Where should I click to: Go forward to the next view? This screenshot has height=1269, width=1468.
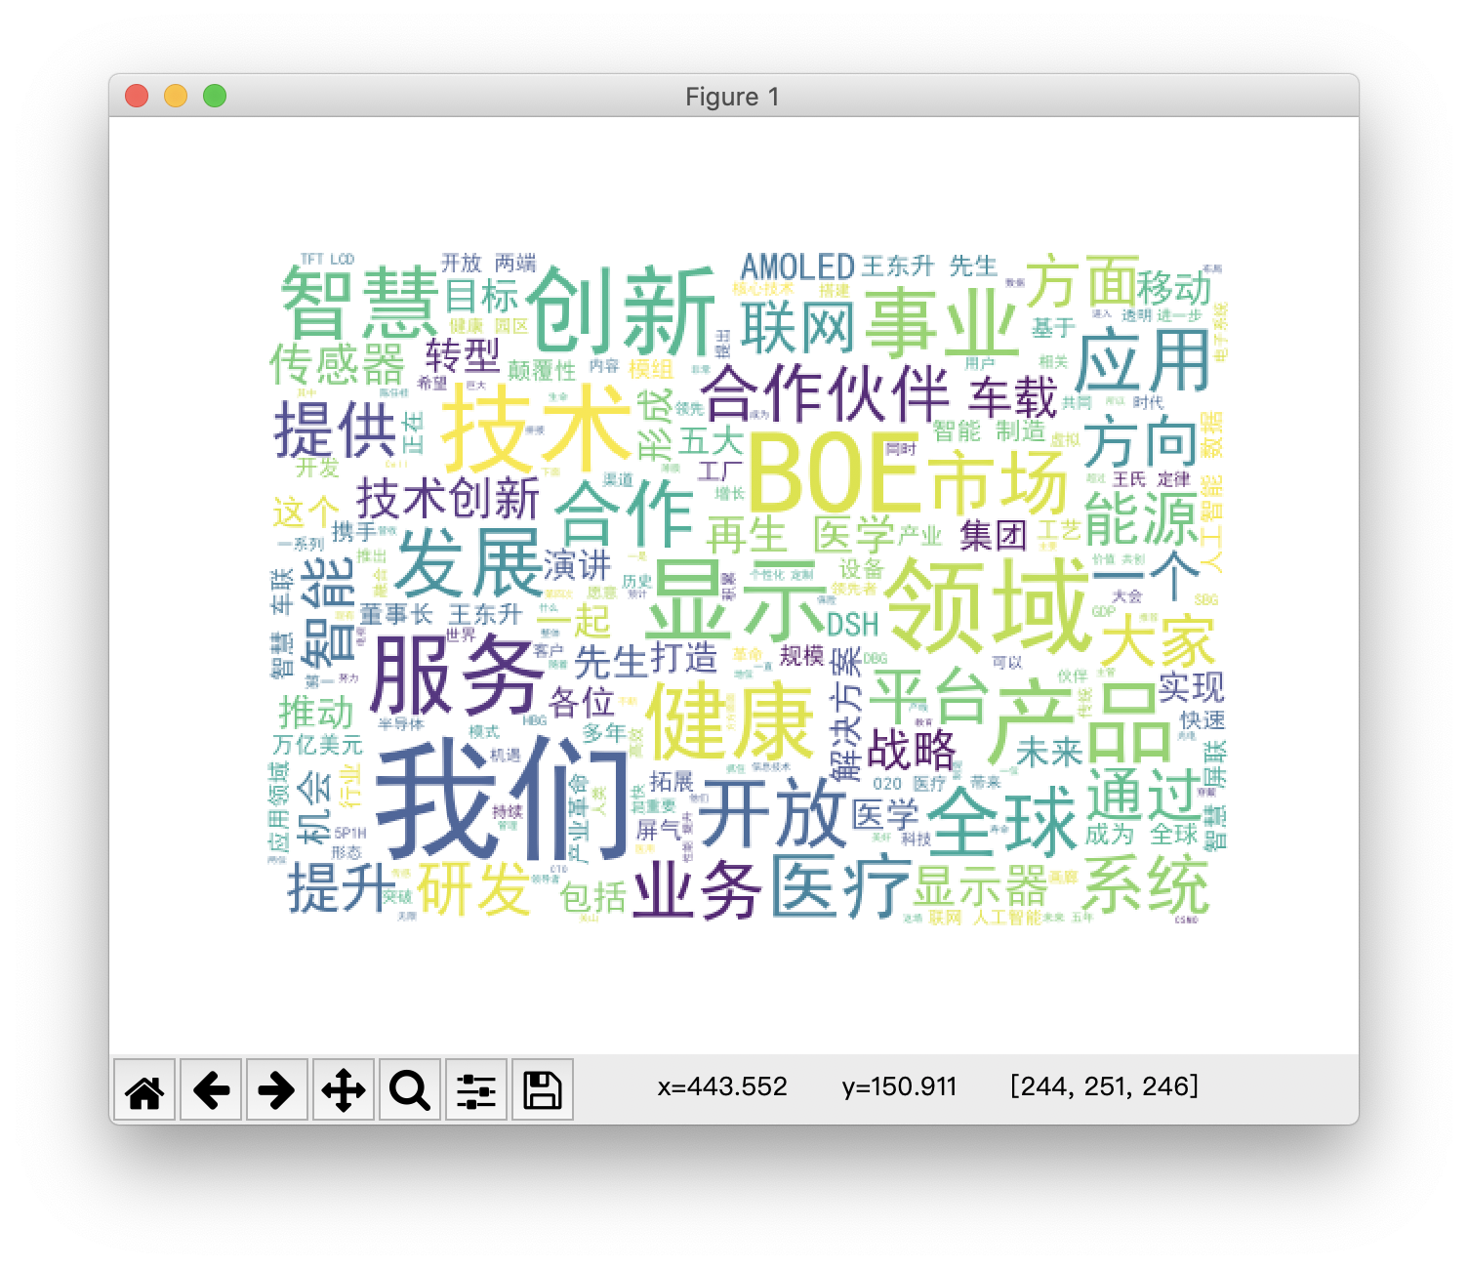click(x=277, y=1089)
